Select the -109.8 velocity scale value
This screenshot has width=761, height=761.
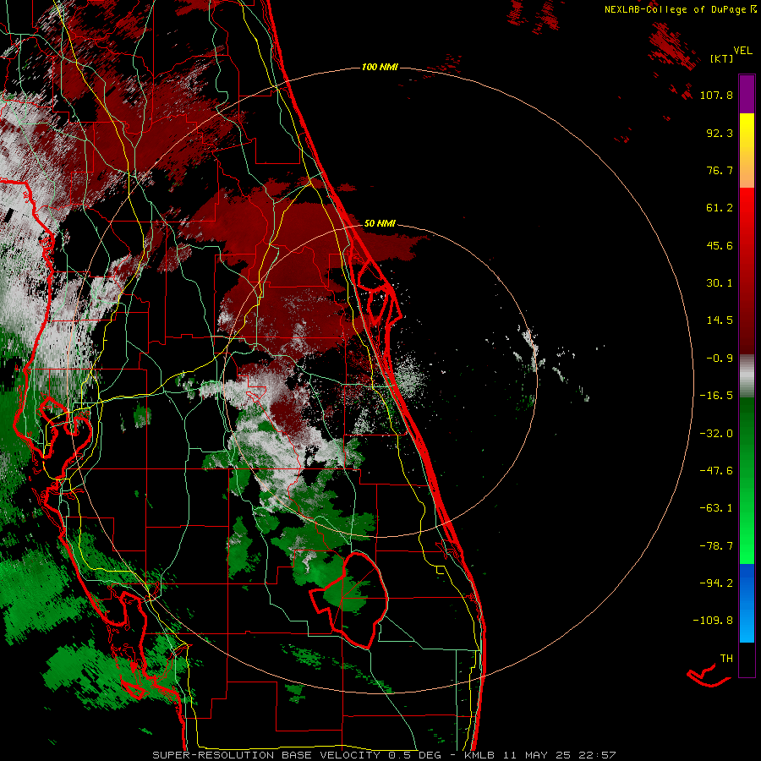coord(713,621)
